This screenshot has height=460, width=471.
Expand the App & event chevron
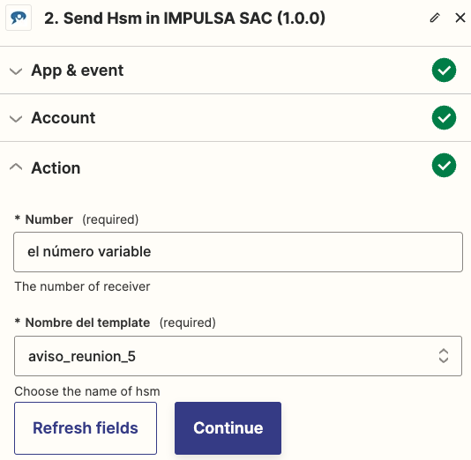tap(16, 71)
